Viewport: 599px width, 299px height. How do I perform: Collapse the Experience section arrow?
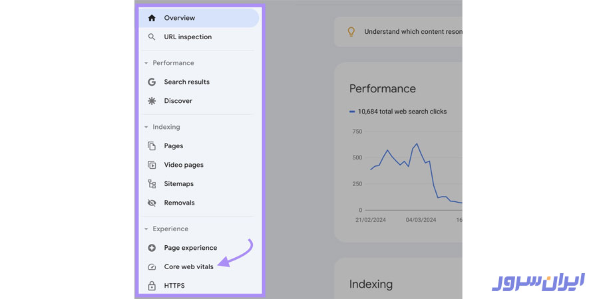point(146,229)
